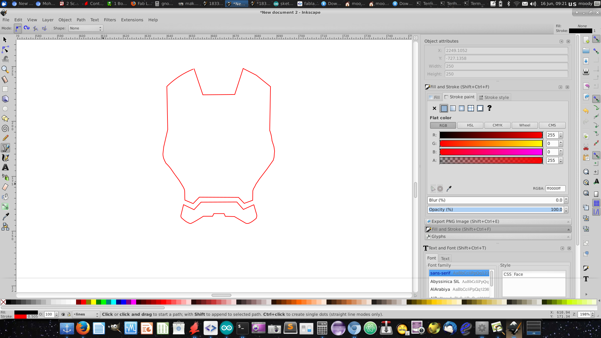
Task: Activate the Gradient tool
Action: pyautogui.click(x=5, y=207)
